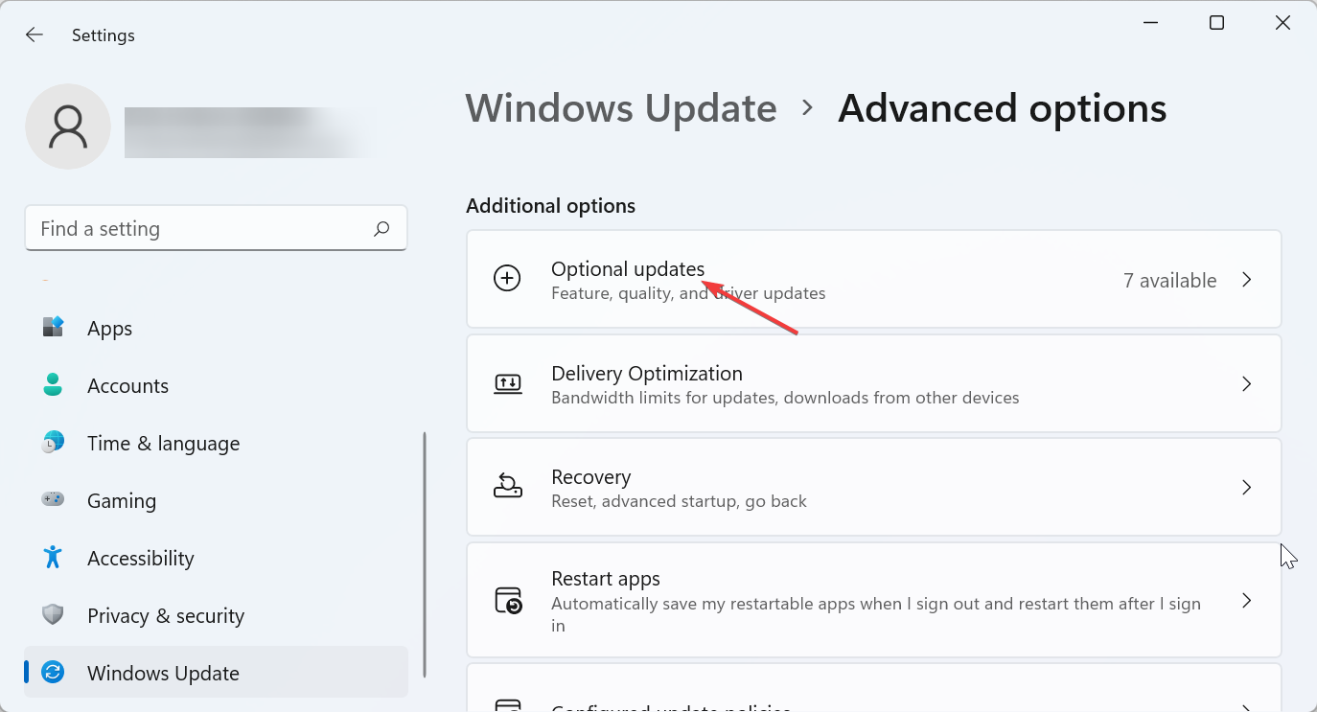Select the 'Additional options' section label

pyautogui.click(x=550, y=206)
